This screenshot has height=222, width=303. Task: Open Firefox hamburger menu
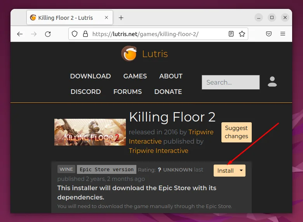pos(283,34)
